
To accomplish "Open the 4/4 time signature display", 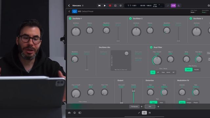I will [155, 6].
